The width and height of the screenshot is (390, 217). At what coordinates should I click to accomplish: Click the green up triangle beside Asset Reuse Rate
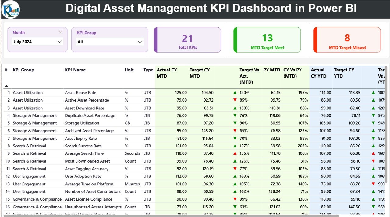[x=235, y=92]
